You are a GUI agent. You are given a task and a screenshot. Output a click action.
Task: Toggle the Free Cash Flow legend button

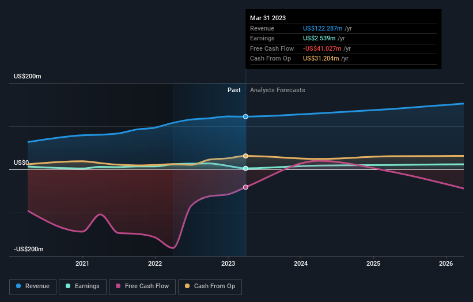(142, 286)
